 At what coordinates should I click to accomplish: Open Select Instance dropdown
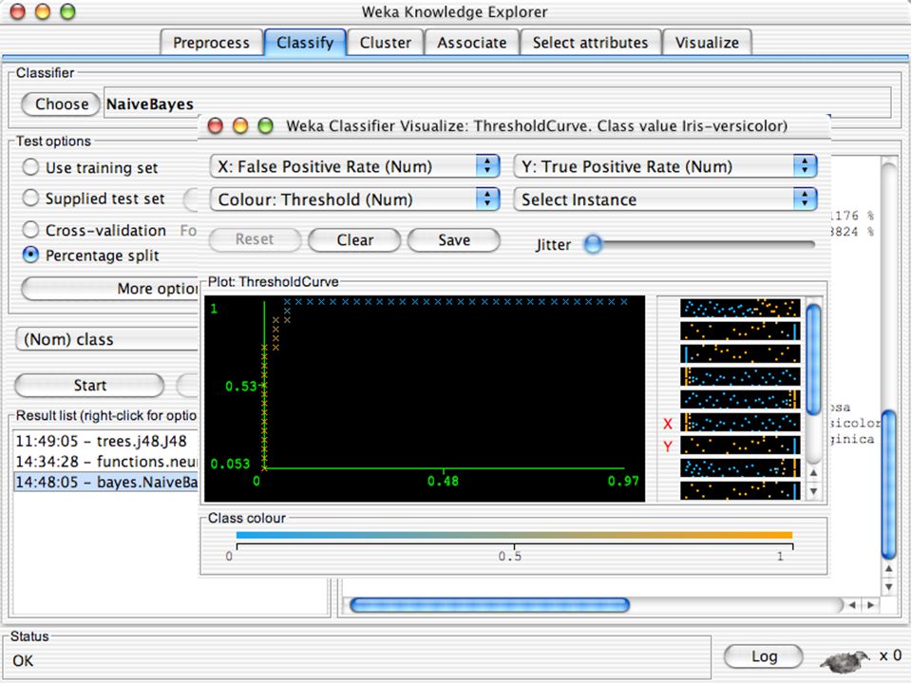tap(666, 199)
